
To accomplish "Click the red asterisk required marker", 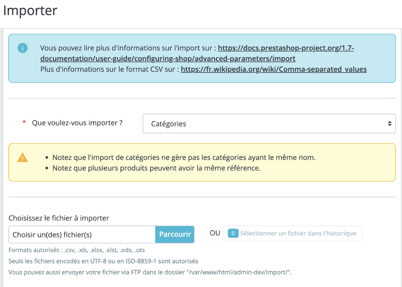I will coord(24,123).
